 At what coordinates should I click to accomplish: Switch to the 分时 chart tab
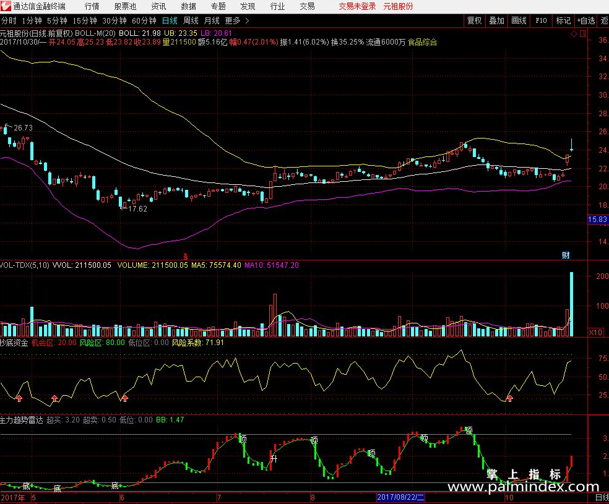[9, 20]
